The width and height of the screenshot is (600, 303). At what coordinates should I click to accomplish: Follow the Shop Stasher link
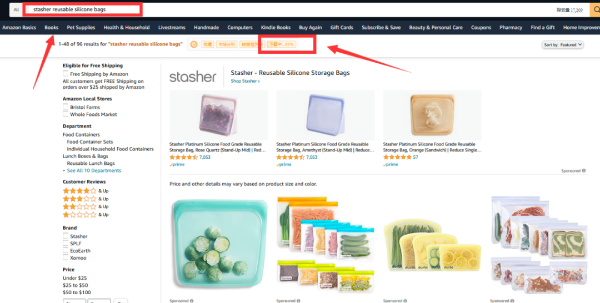pos(245,81)
